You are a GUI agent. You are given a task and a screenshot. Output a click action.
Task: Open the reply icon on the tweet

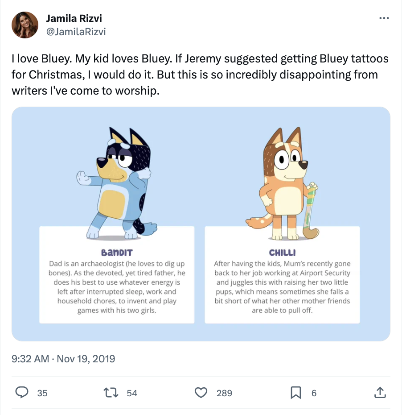(22, 393)
